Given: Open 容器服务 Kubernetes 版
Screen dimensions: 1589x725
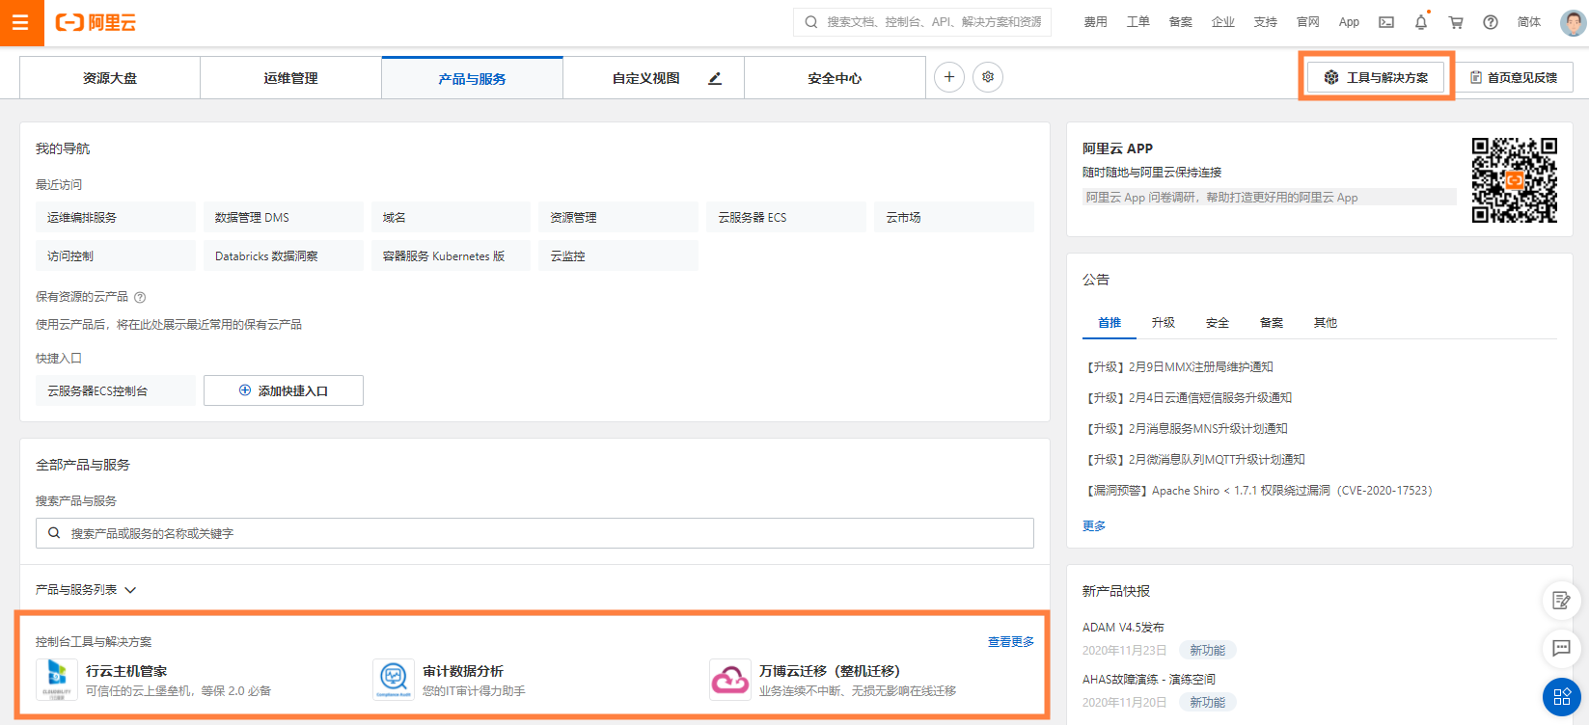Looking at the screenshot, I should click(x=451, y=255).
